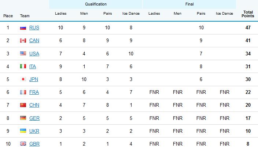The width and height of the screenshot is (258, 150).
Task: Click the French flag icon
Action: 23,92
